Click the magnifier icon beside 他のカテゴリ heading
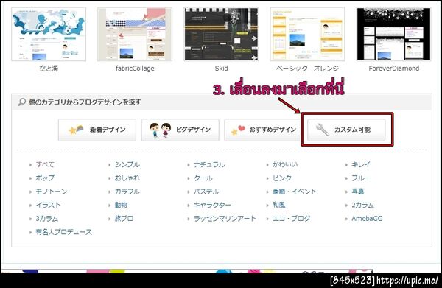Viewport: 442px width, 288px height. click(x=21, y=102)
